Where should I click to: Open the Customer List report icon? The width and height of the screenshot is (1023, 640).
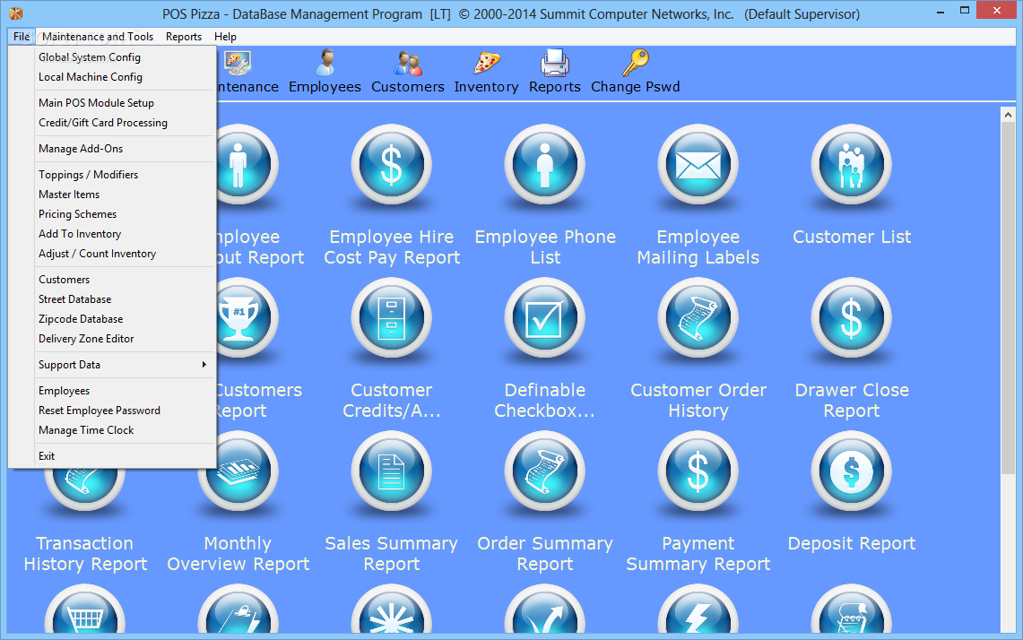tap(852, 164)
